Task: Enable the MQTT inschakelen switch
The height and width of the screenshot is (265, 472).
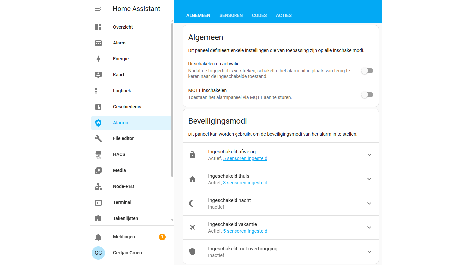Action: click(x=367, y=95)
